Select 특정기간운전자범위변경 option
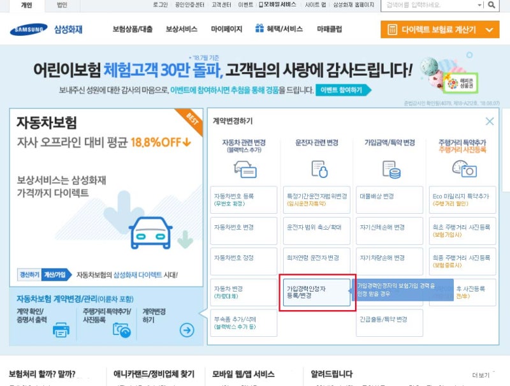The height and width of the screenshot is (386, 510). click(x=316, y=200)
